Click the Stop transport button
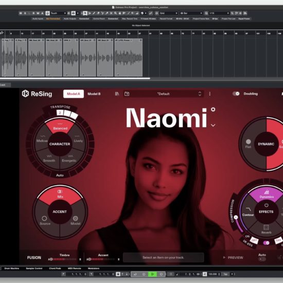This screenshot has height=283, width=283. (144, 274)
